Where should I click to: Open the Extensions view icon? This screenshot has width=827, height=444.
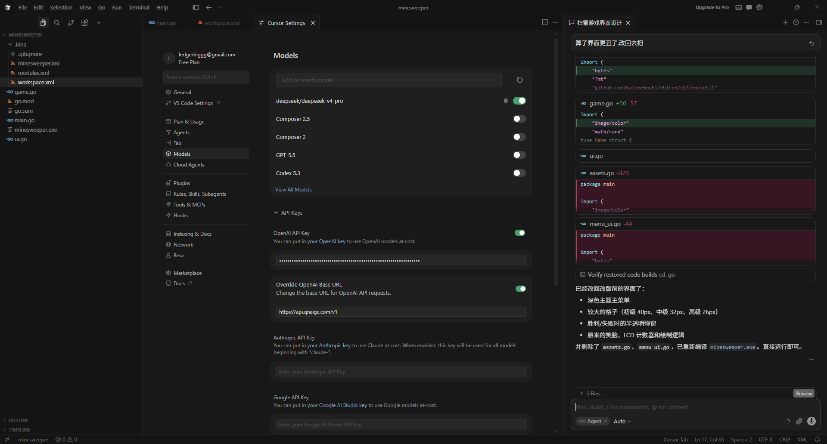point(84,23)
